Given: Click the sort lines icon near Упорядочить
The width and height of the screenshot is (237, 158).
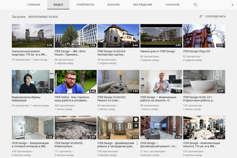Looking at the screenshot, I should pos(201,17).
